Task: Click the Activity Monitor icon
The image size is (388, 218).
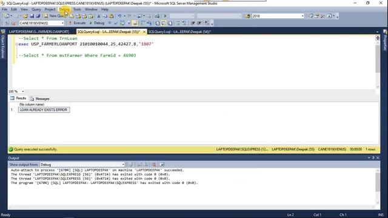Action: [157, 16]
